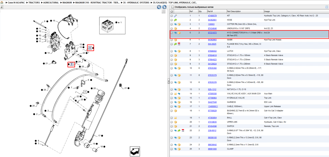This screenshot has width=329, height=157.
Task: Select callout 17 on the diagram
Action: pyautogui.click(x=99, y=136)
